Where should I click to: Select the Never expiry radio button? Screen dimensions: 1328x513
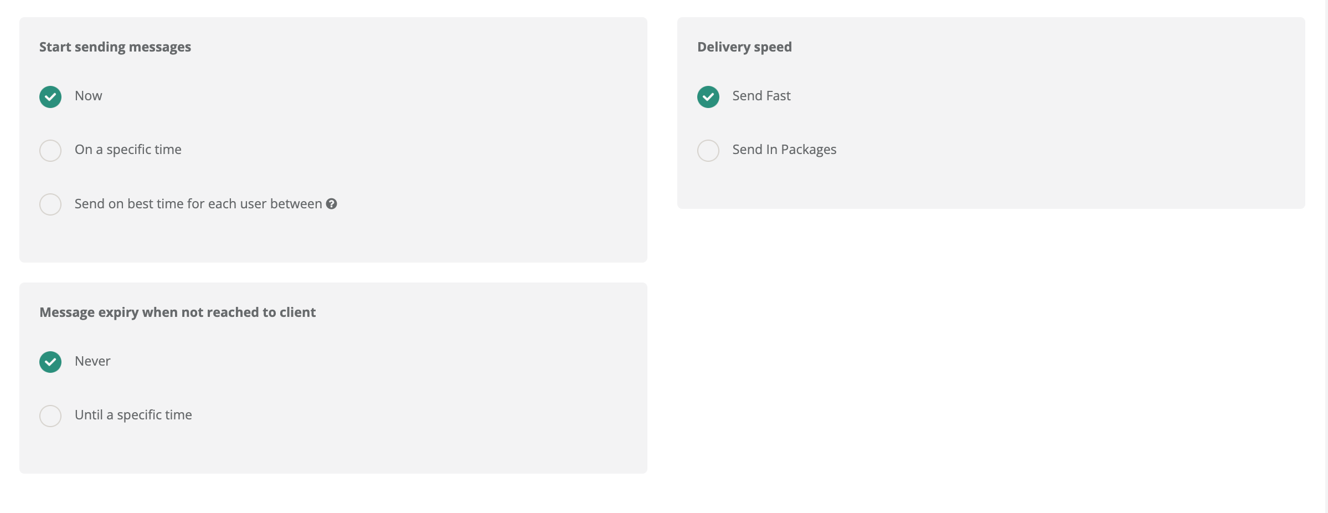point(50,362)
